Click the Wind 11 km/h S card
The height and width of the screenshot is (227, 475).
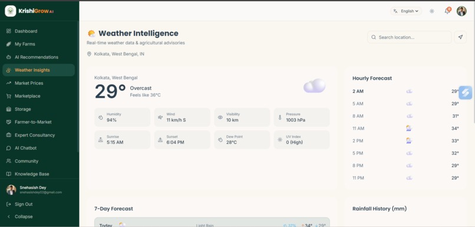click(x=182, y=117)
